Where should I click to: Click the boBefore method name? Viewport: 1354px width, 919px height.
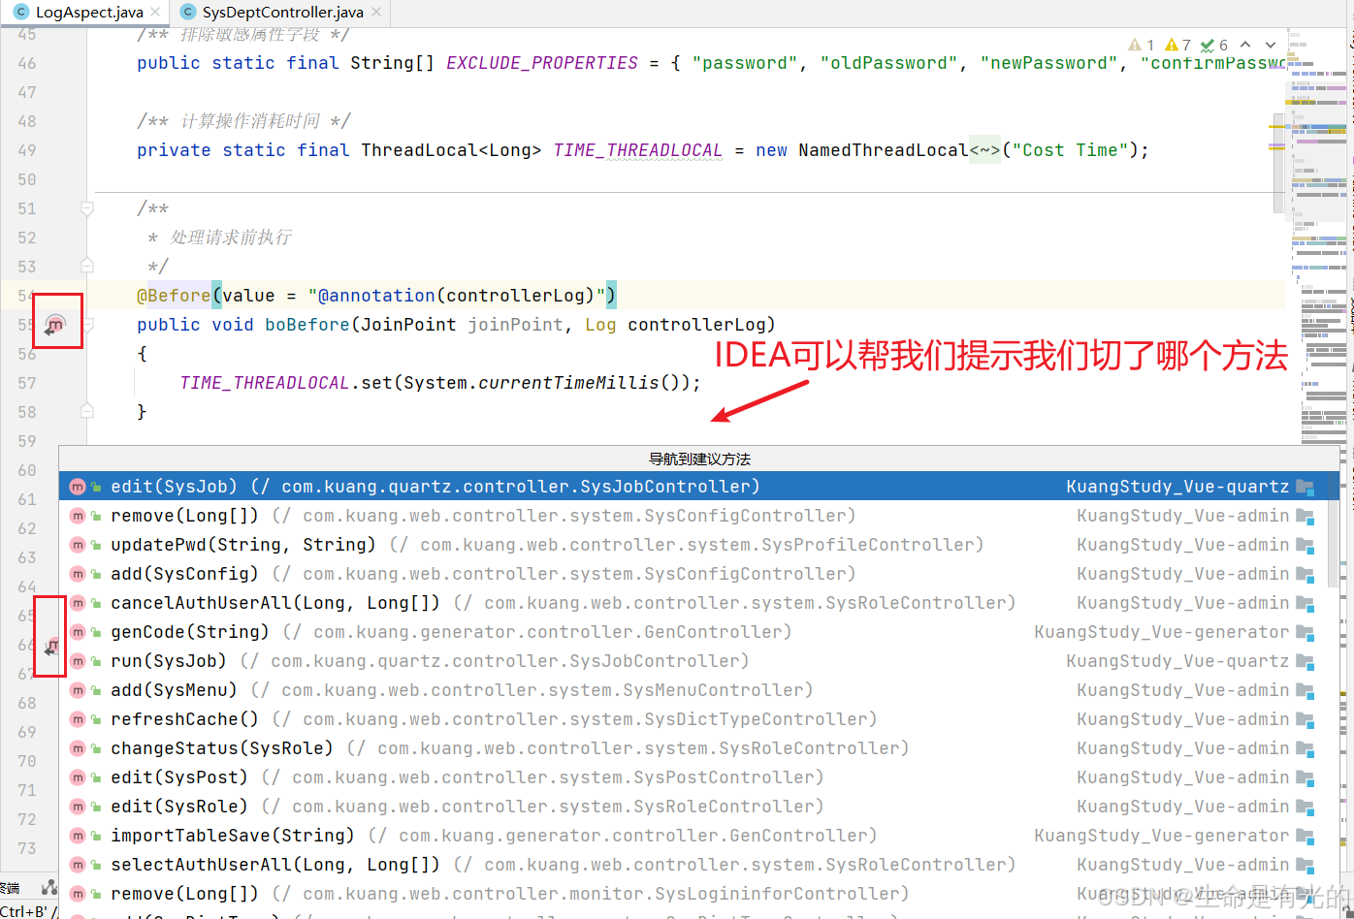[307, 325]
